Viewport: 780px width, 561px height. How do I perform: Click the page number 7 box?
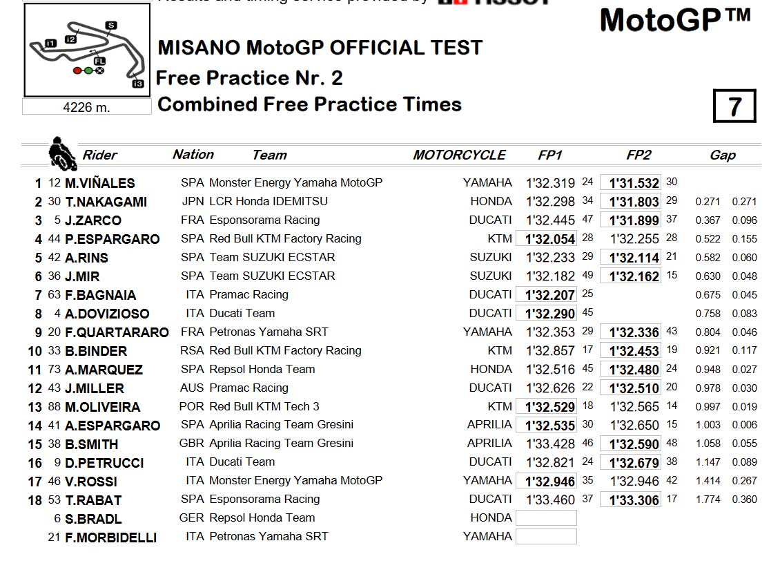[734, 106]
